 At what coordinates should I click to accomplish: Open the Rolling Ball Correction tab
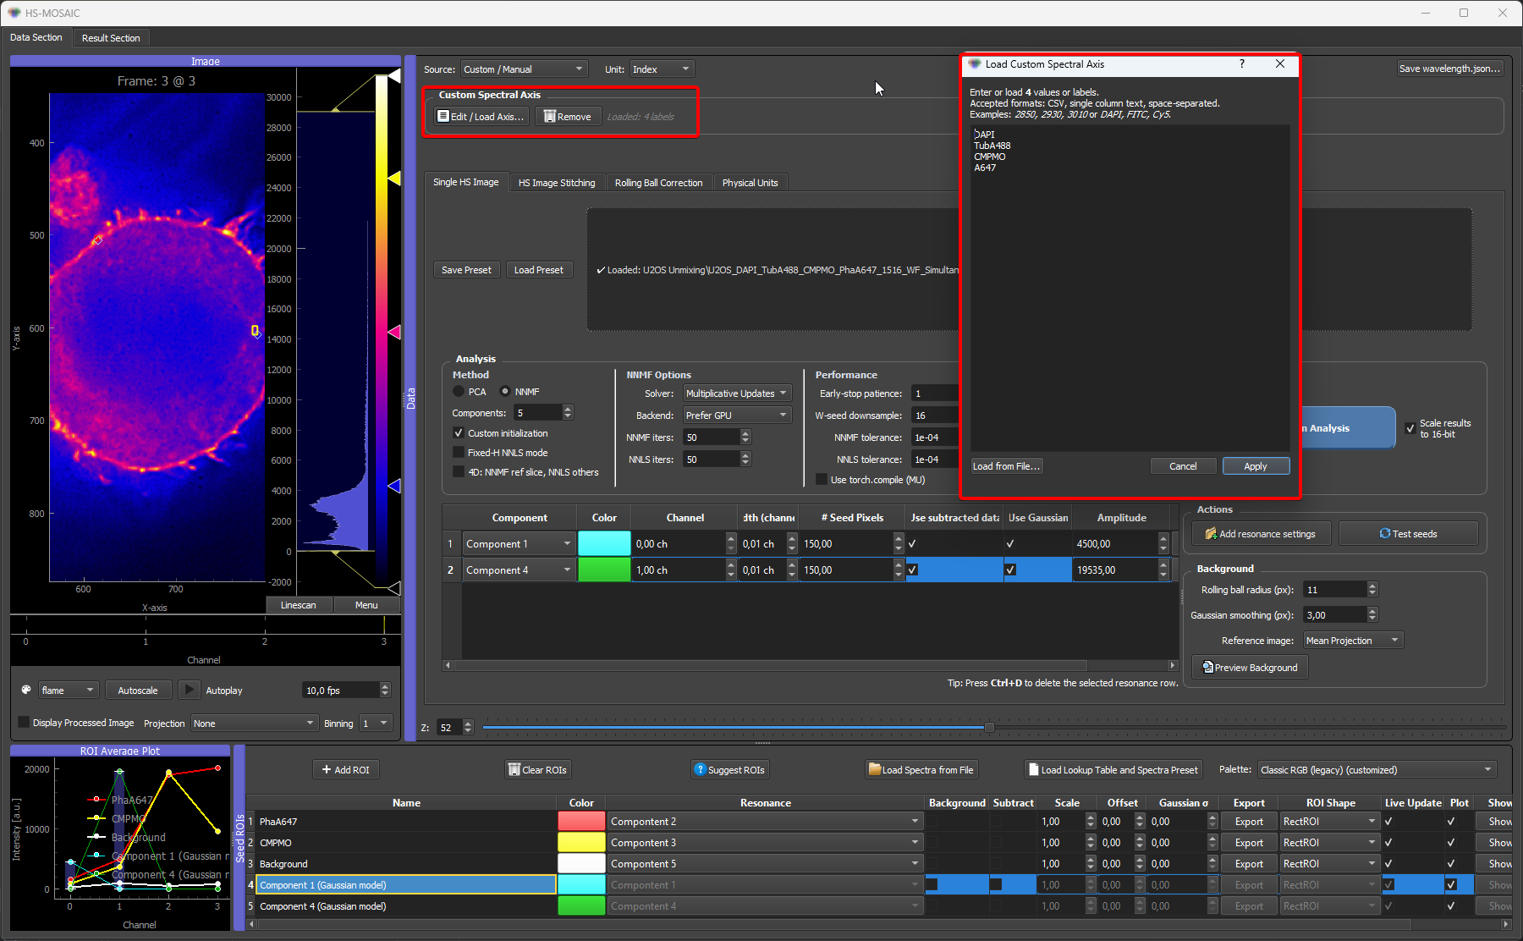click(658, 183)
